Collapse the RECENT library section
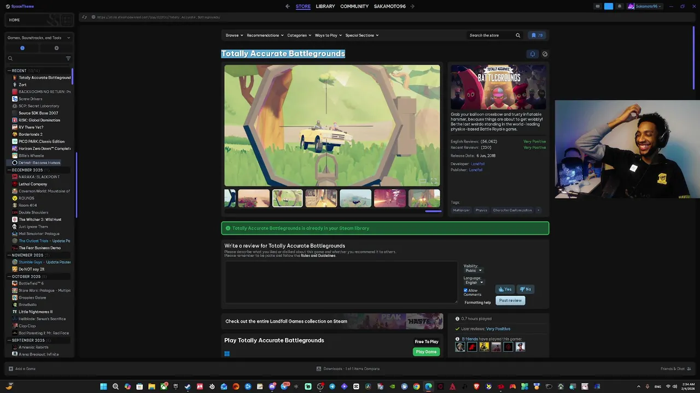Viewport: 700px width, 393px height. (x=9, y=70)
